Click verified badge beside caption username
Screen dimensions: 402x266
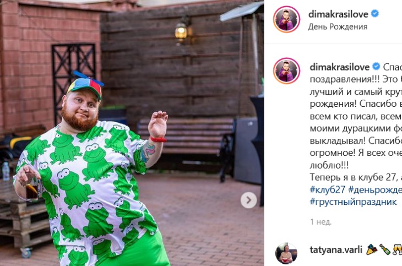(x=376, y=67)
